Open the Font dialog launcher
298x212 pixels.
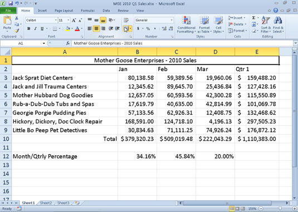click(82, 37)
